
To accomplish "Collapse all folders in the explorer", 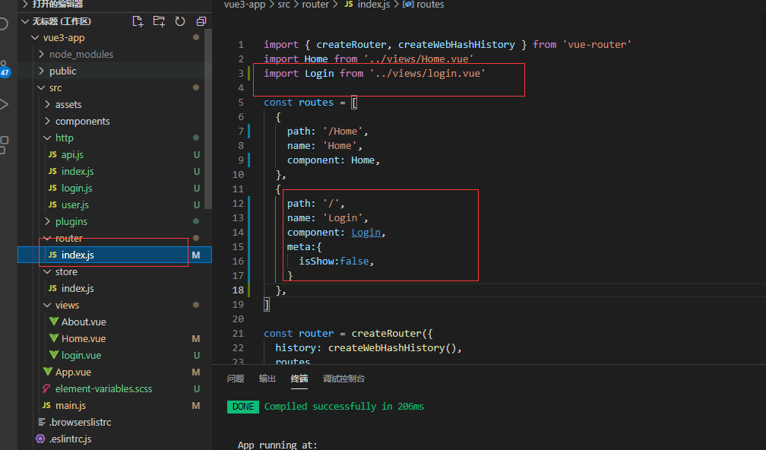I will point(200,22).
